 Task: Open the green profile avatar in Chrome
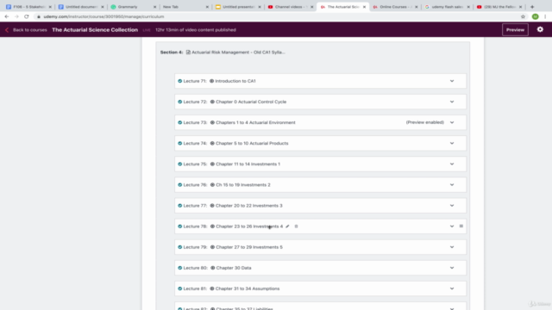pyautogui.click(x=535, y=16)
